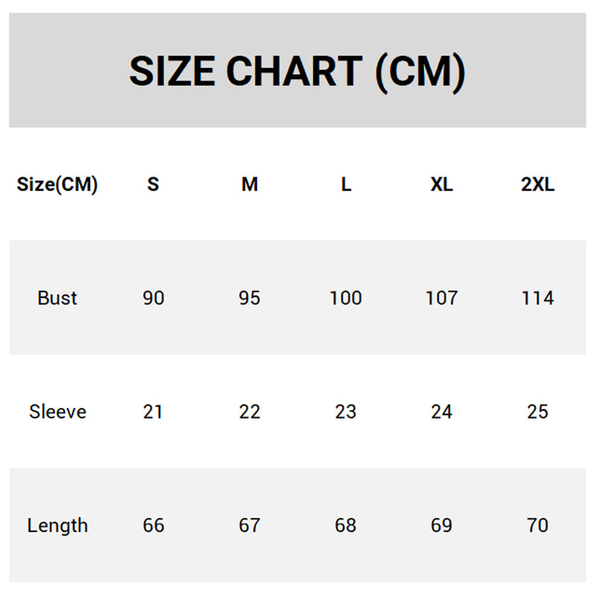
Task: Select the M size column header
Action: click(x=250, y=184)
